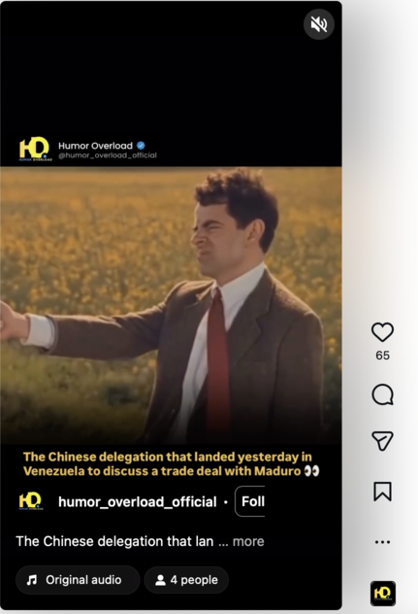Save the reel with the bookmark icon
The width and height of the screenshot is (418, 614).
[x=382, y=491]
